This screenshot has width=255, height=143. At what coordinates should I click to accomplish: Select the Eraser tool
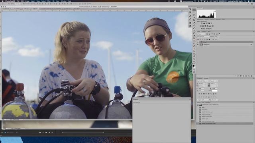(194, 36)
